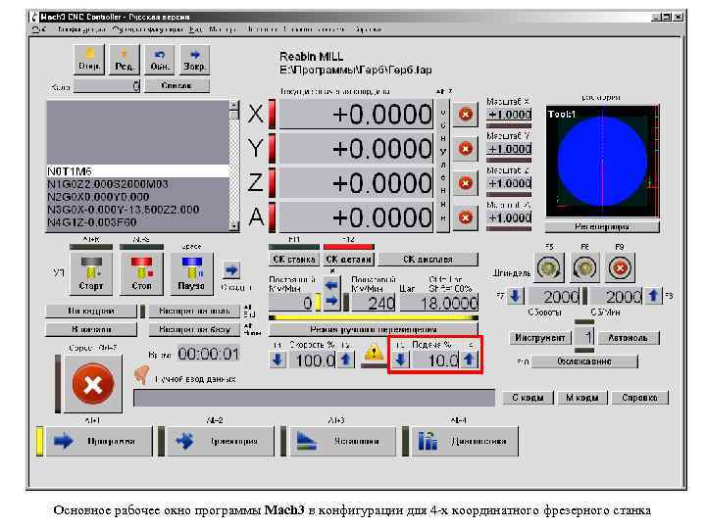Image resolution: width=706 pixels, height=529 pixels.
Task: Increase Скорость % with the up arrow
Action: coord(346,360)
